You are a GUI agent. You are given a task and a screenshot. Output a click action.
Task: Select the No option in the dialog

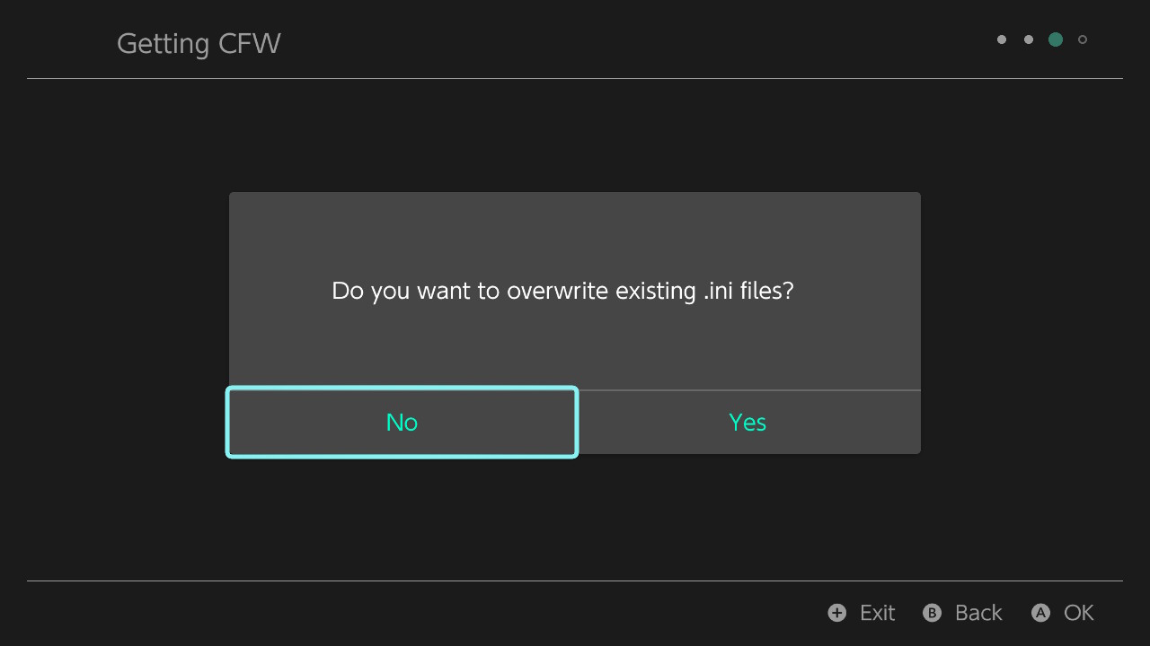pos(402,422)
